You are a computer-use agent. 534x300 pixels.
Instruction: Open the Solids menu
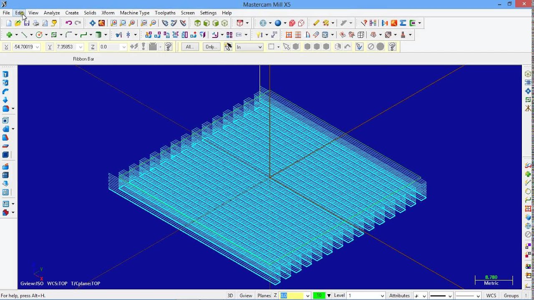click(x=90, y=13)
